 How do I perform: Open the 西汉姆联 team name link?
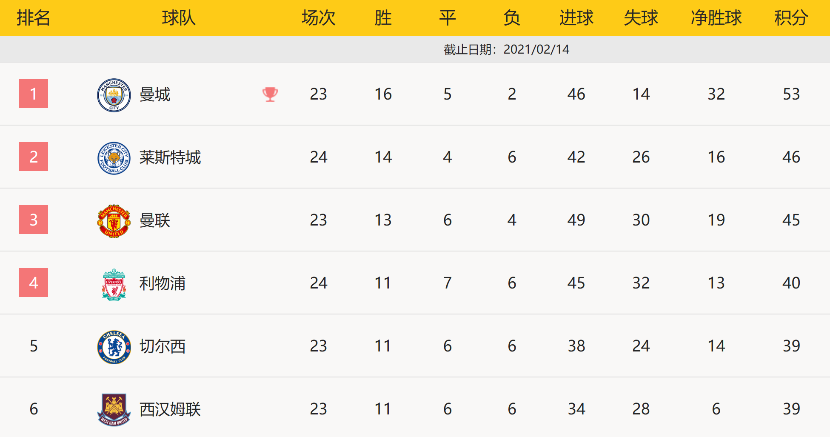170,409
